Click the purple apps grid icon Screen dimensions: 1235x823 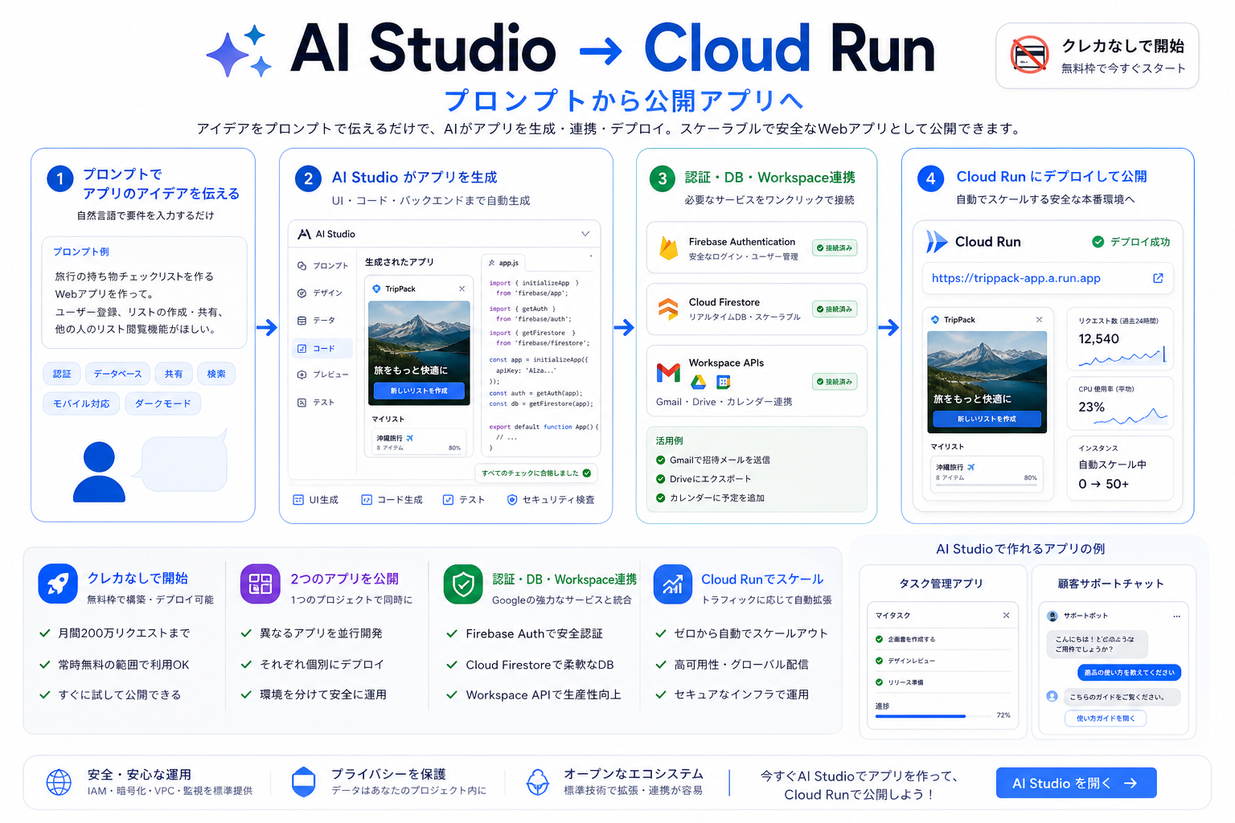click(261, 584)
